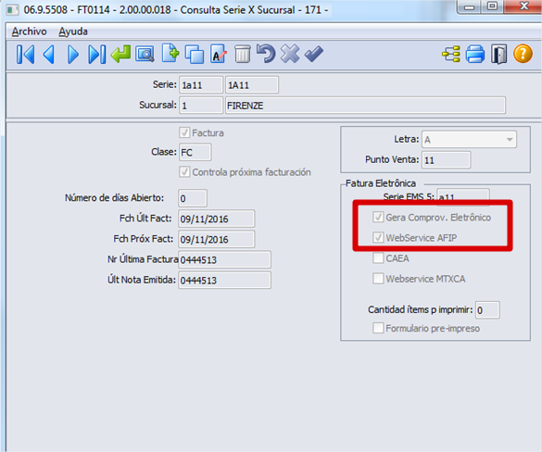Minimize the Consulta Serie window

click(x=469, y=6)
